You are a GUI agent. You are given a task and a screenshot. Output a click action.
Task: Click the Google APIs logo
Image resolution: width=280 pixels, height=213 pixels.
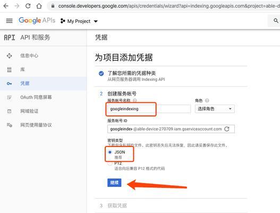tap(37, 21)
